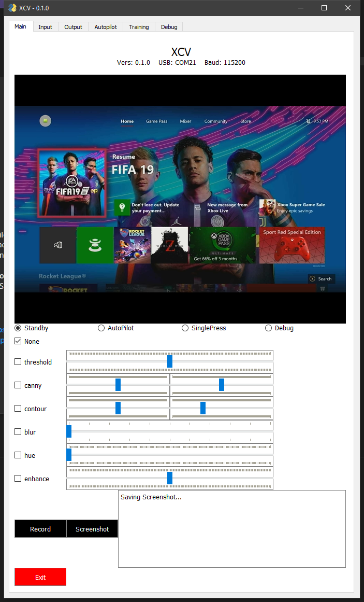364x602 pixels.
Task: Click the 'Vers: 0.1.0' text
Action: coord(134,63)
